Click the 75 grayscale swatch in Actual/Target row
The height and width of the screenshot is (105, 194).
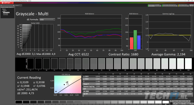[x=149, y=64]
